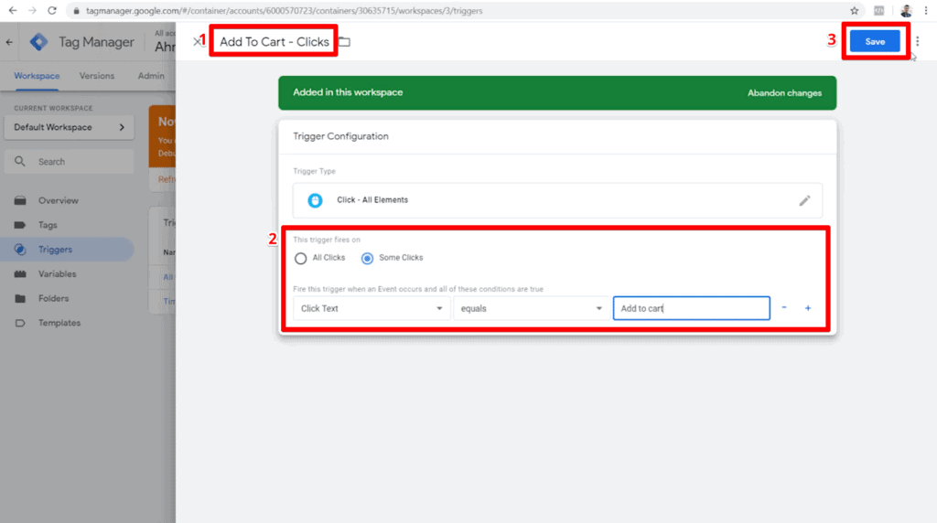Click the Add to cart value field
Screen dimensions: 937x523
coord(692,308)
